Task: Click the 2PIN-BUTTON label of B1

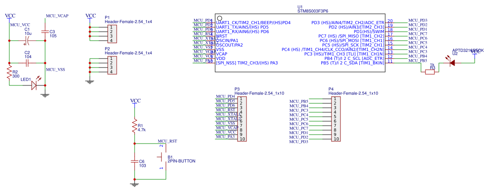Action: pos(182,161)
